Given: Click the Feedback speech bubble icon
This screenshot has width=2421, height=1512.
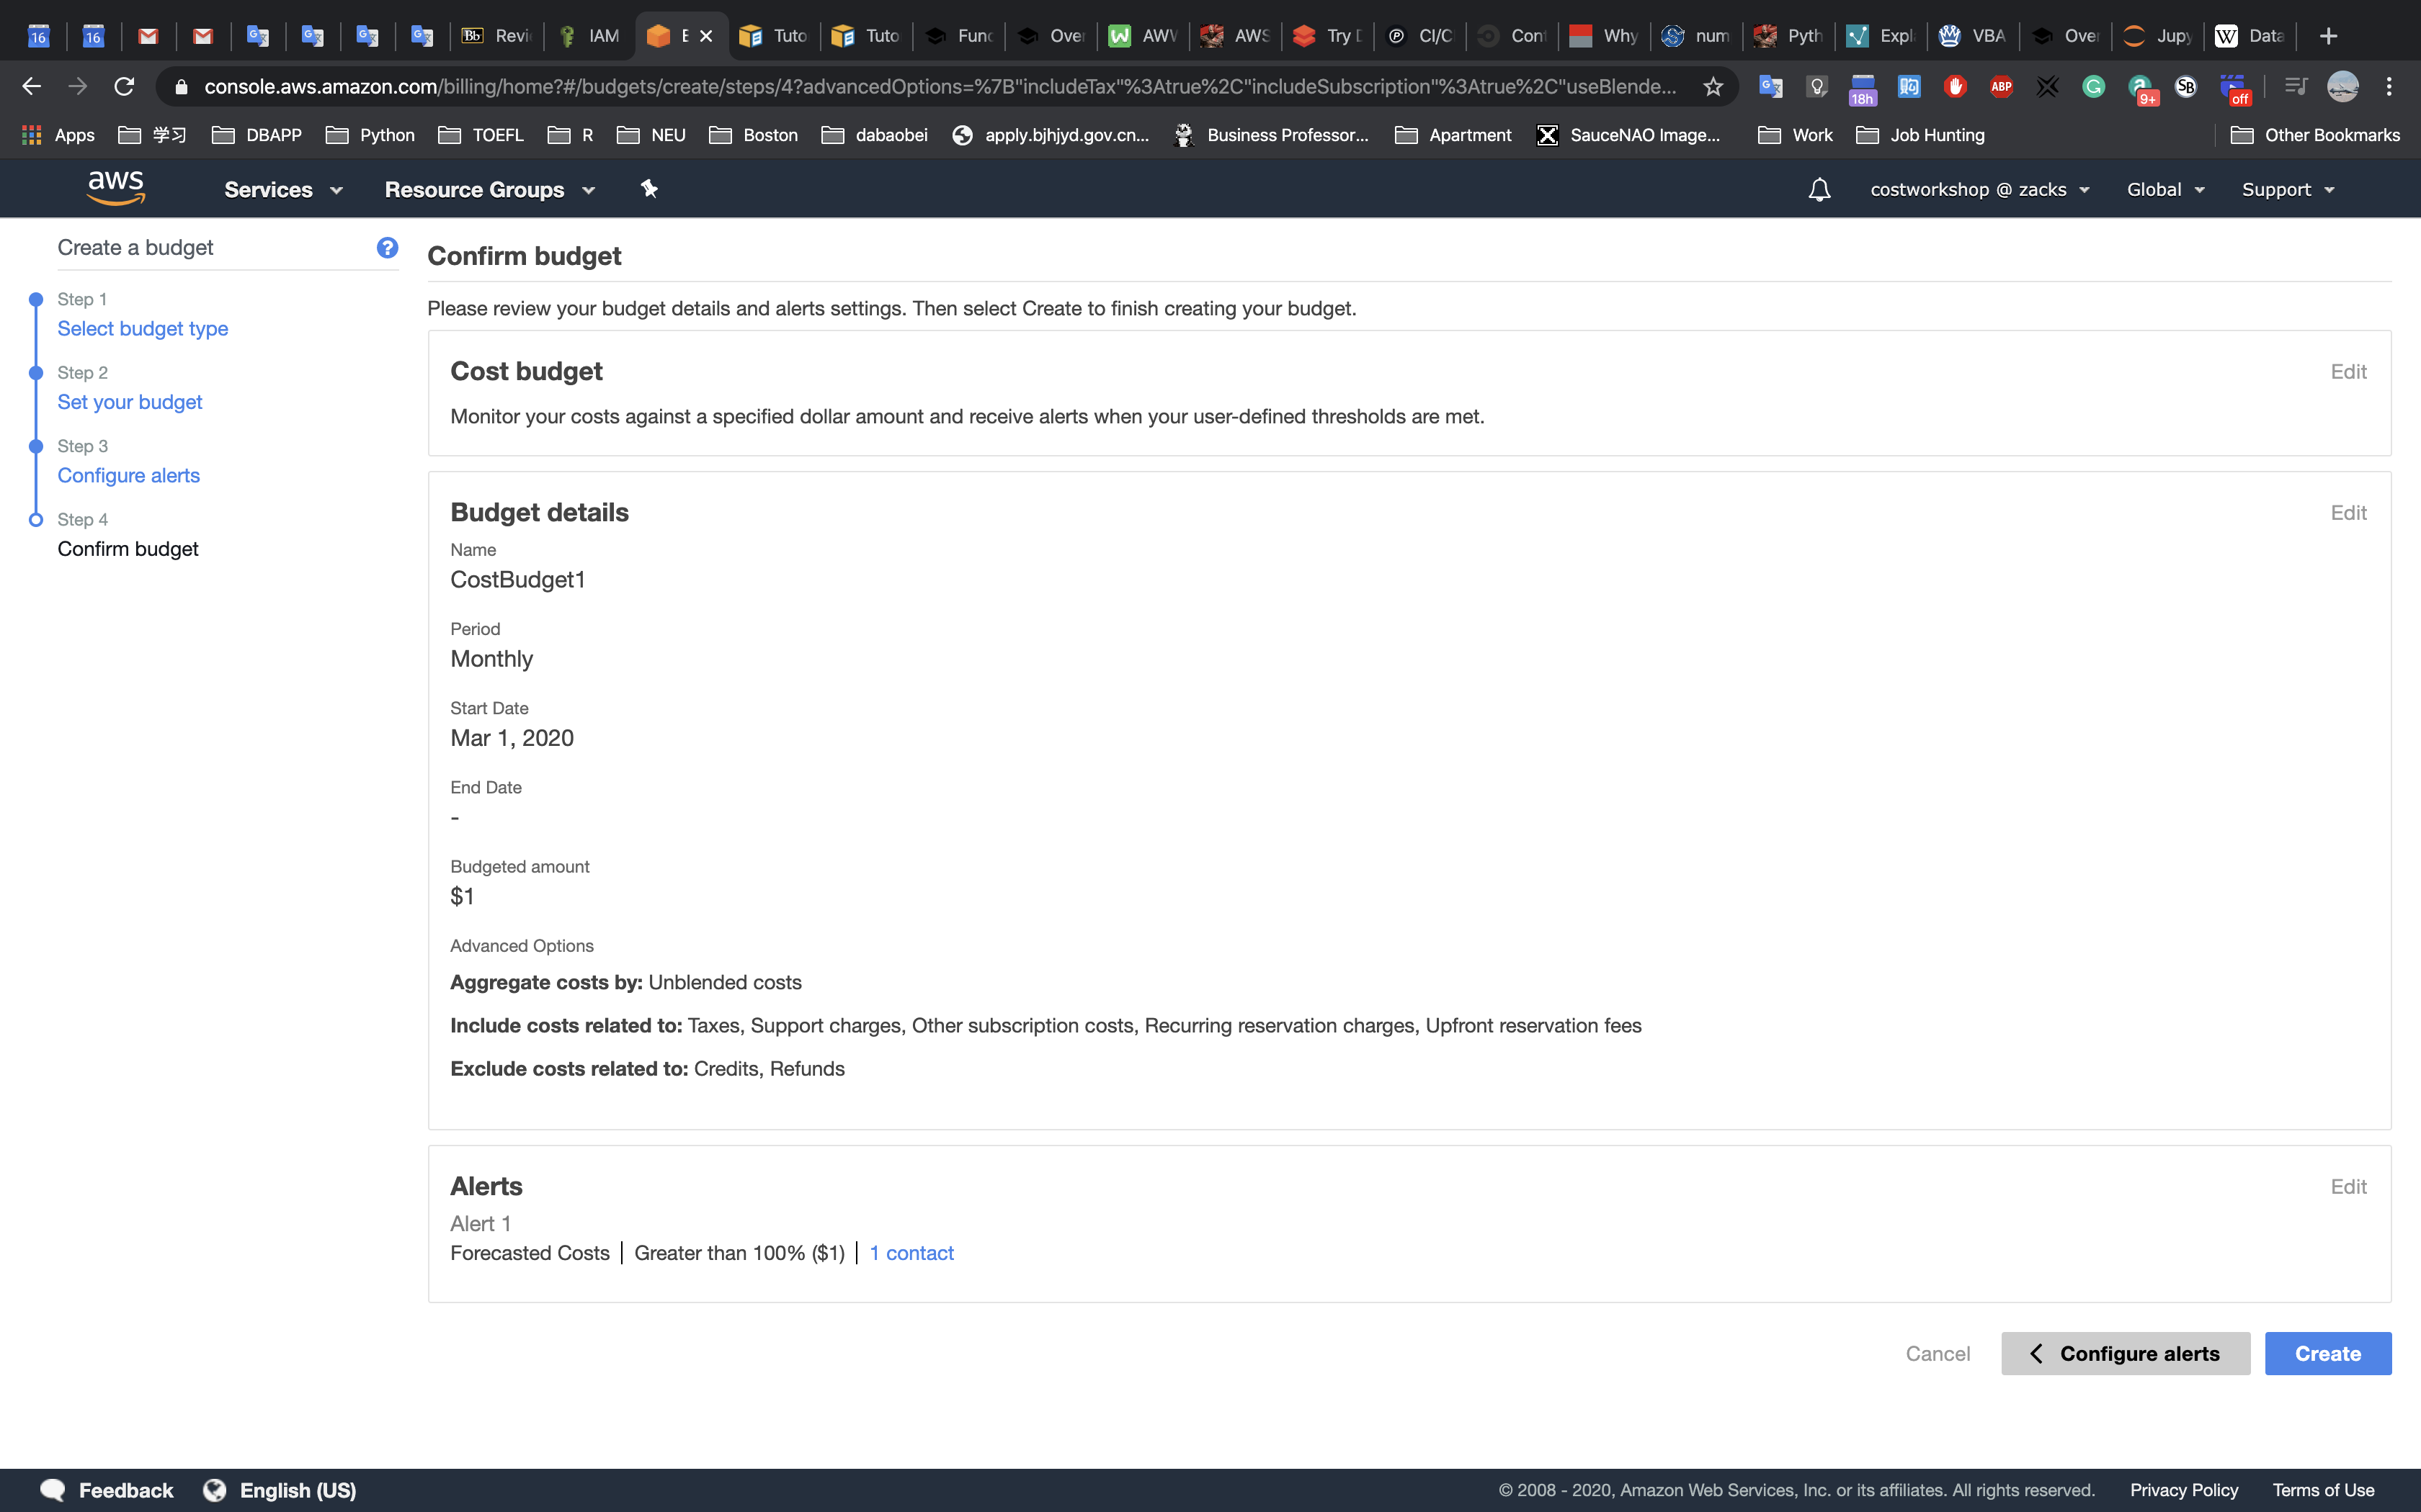Looking at the screenshot, I should click(x=52, y=1490).
